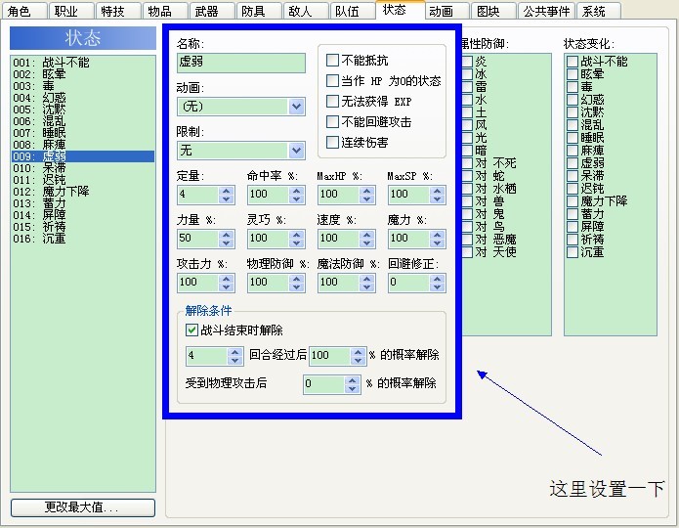679x528 pixels.
Task: Click the 名称 text field
Action: (x=241, y=63)
